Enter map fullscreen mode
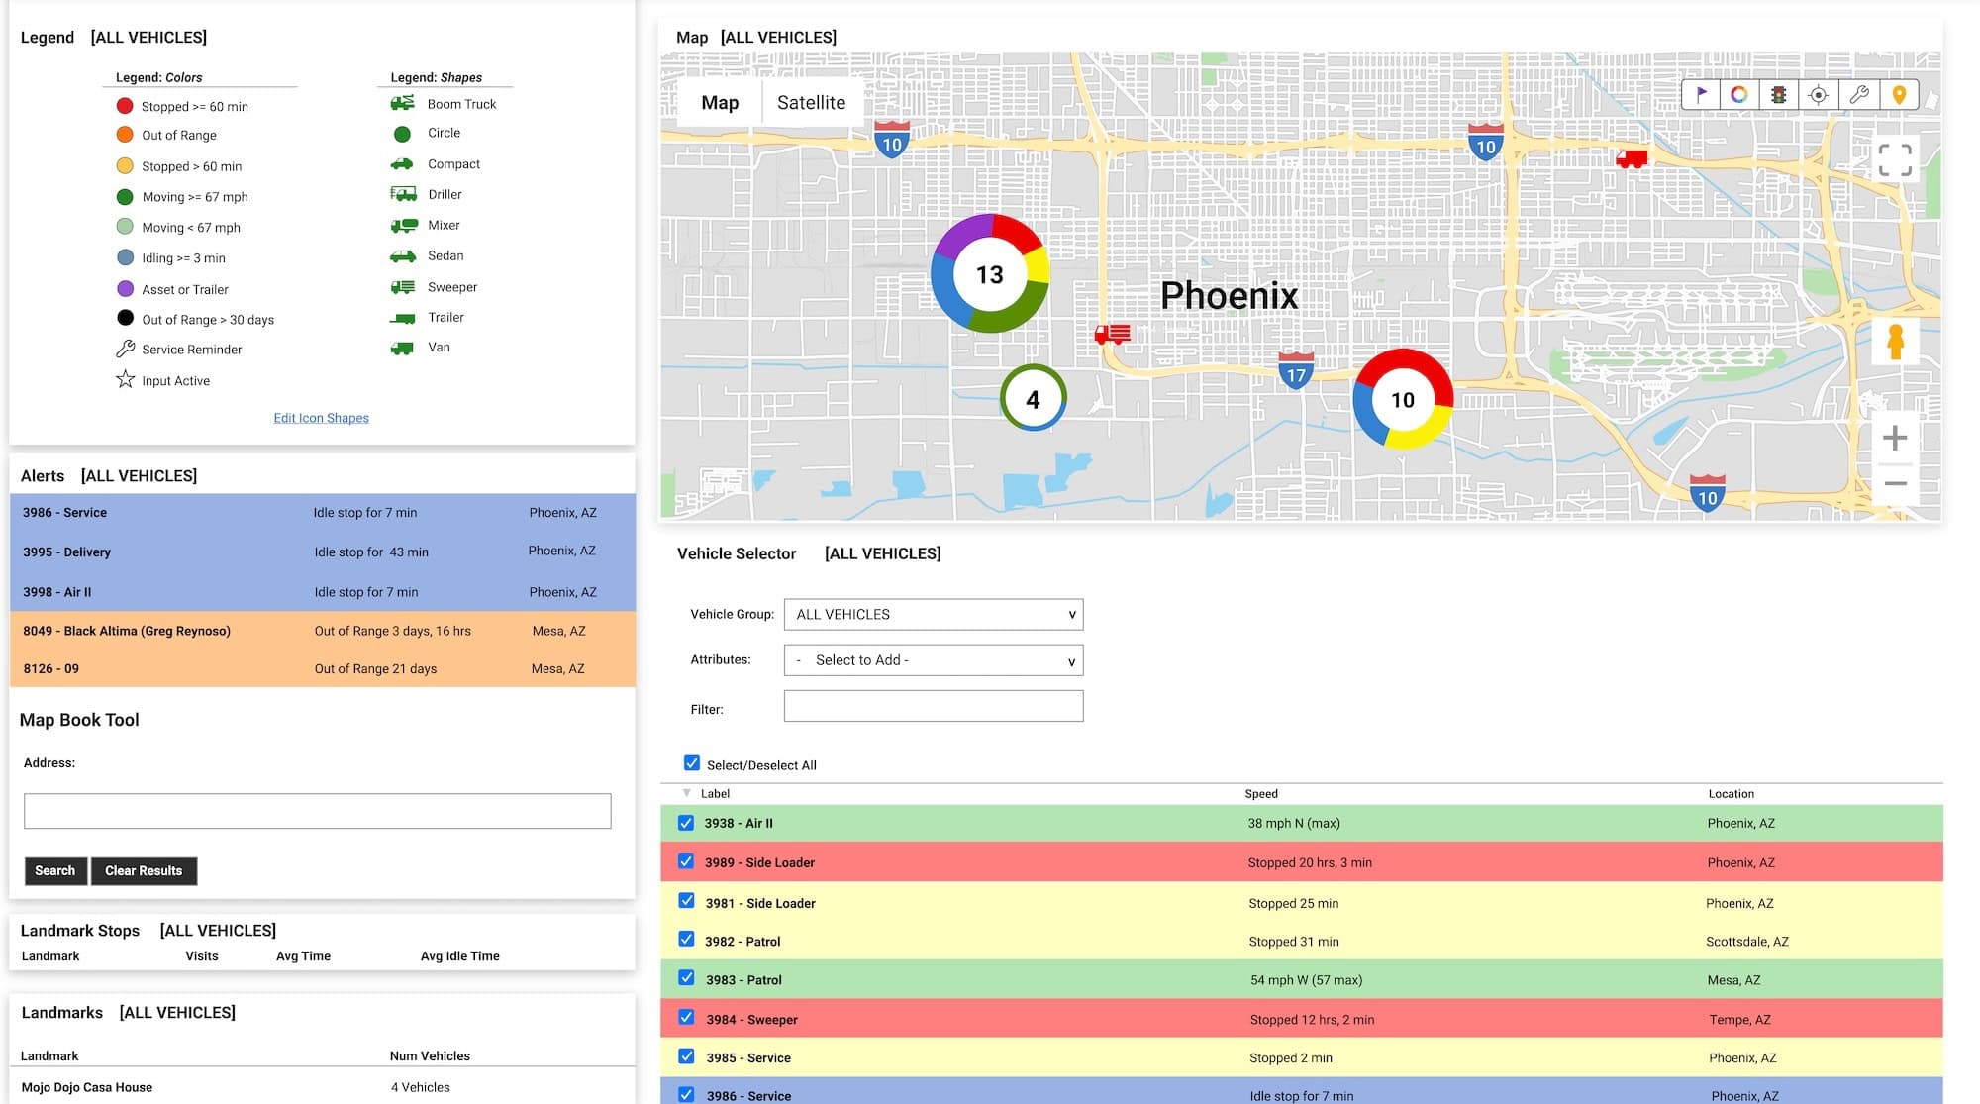 tap(1895, 160)
